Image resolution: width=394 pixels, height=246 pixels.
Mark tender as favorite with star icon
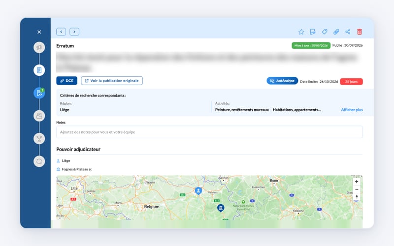(301, 31)
